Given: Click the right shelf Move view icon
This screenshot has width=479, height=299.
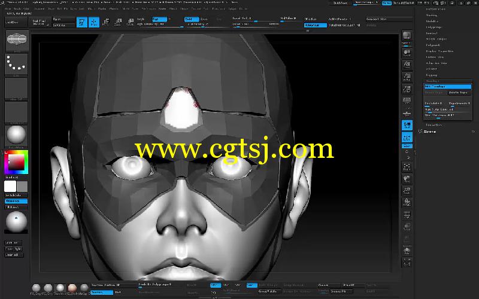Looking at the screenshot, I should click(x=407, y=179).
